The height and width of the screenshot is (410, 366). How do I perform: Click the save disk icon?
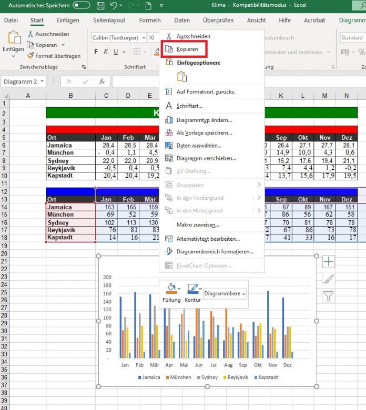click(100, 5)
